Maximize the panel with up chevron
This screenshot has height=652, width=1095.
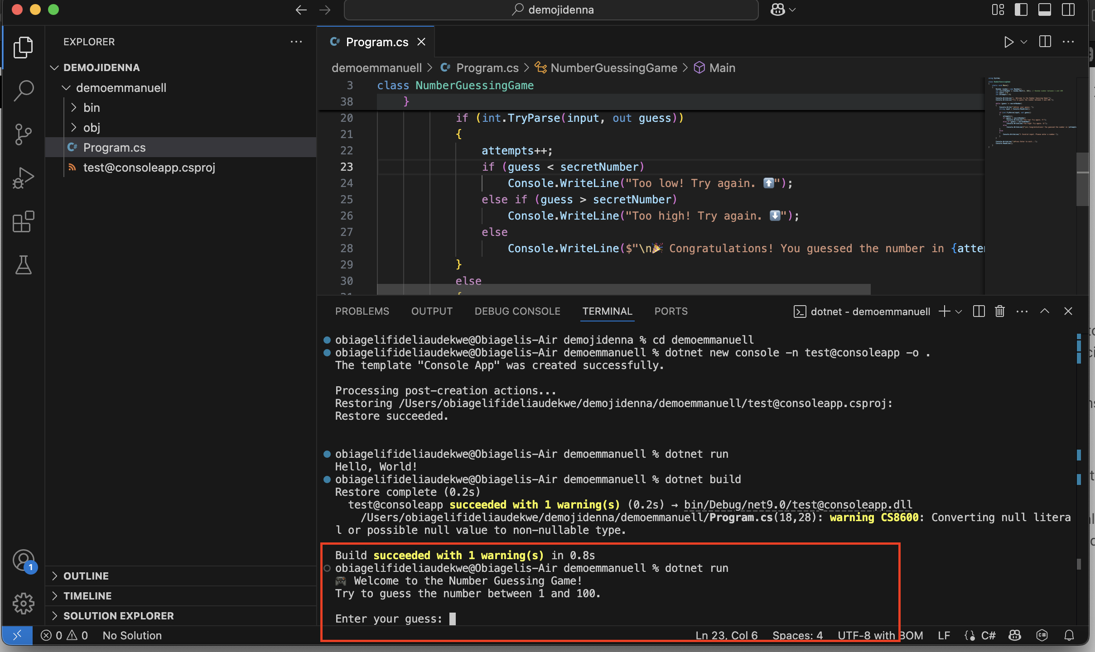[x=1045, y=312]
